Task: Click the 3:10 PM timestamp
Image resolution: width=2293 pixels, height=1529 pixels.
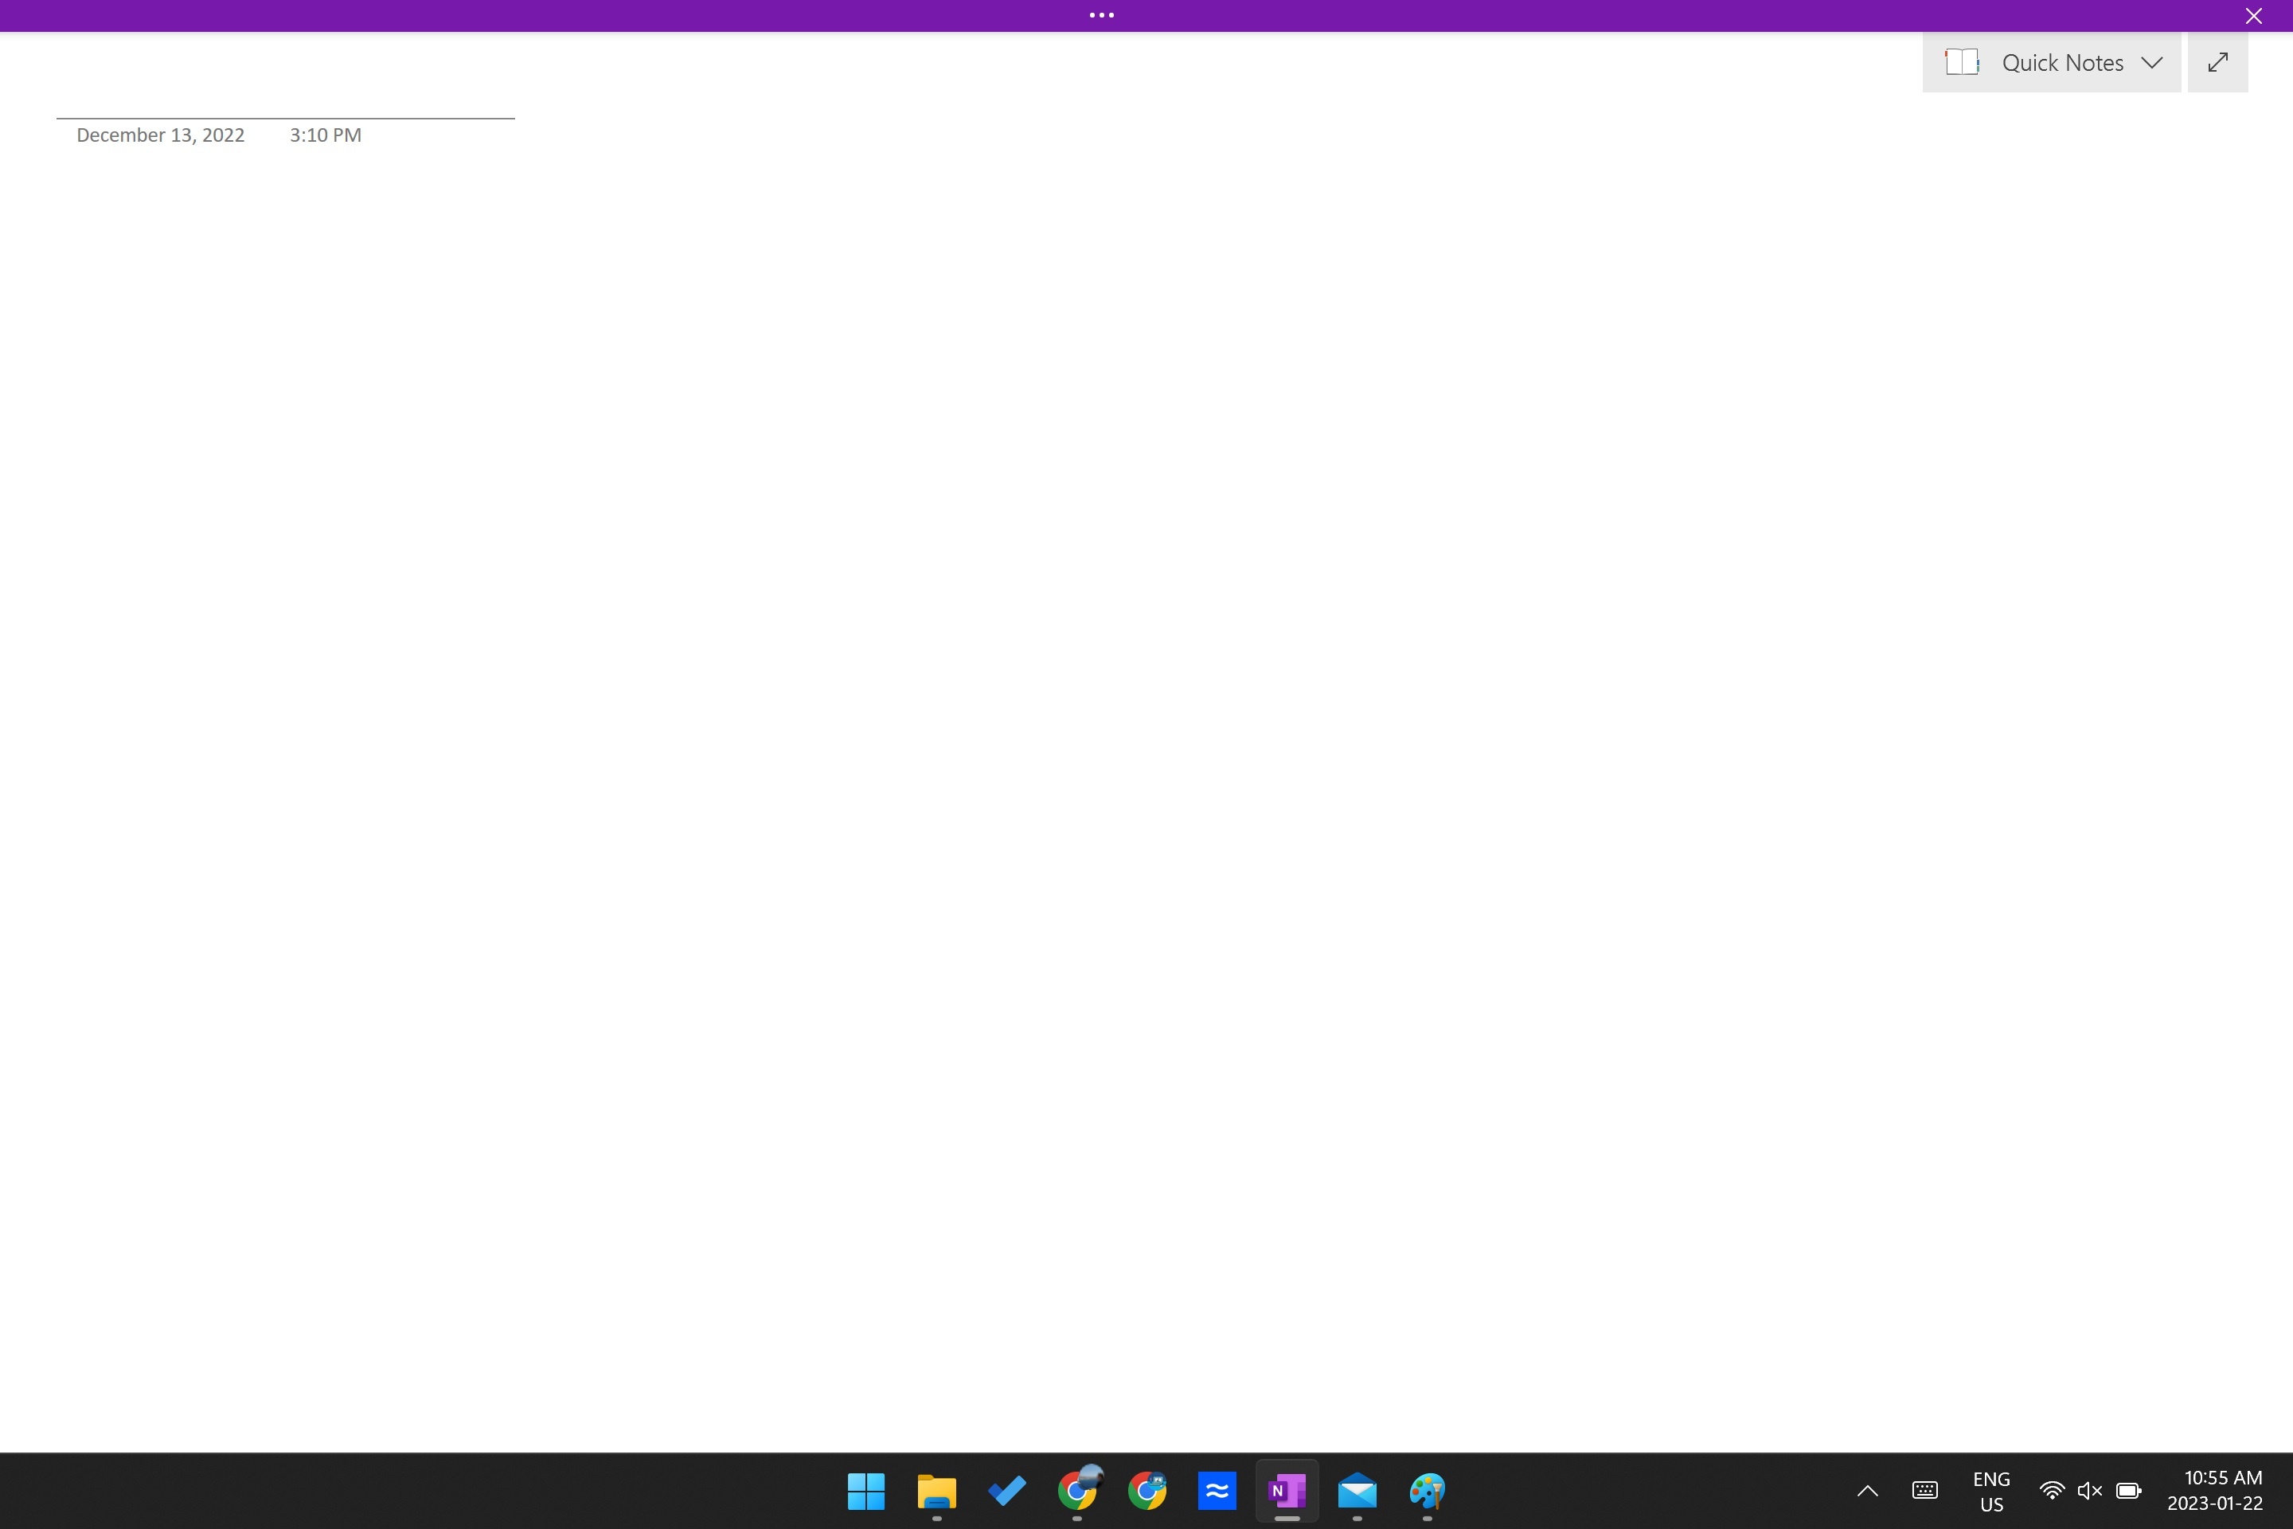Action: (x=324, y=135)
